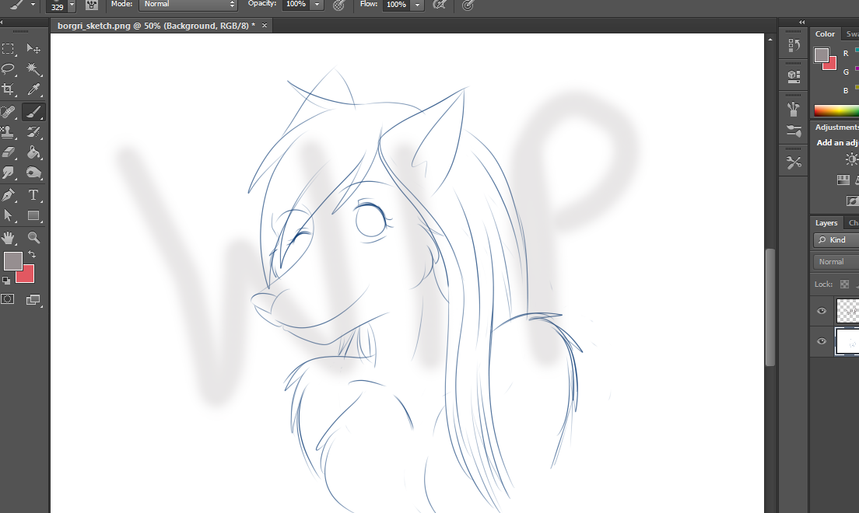Select the Brush tool in toolbox
The height and width of the screenshot is (513, 859).
(x=33, y=112)
